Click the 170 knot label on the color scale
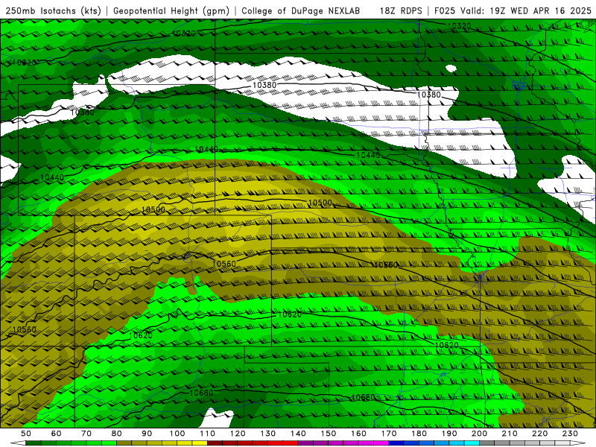Screen dimensions: 596x447 click(389, 434)
